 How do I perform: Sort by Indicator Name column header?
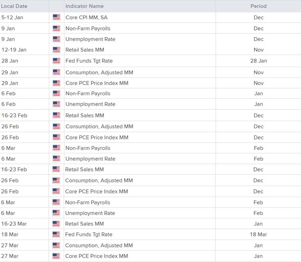point(85,6)
